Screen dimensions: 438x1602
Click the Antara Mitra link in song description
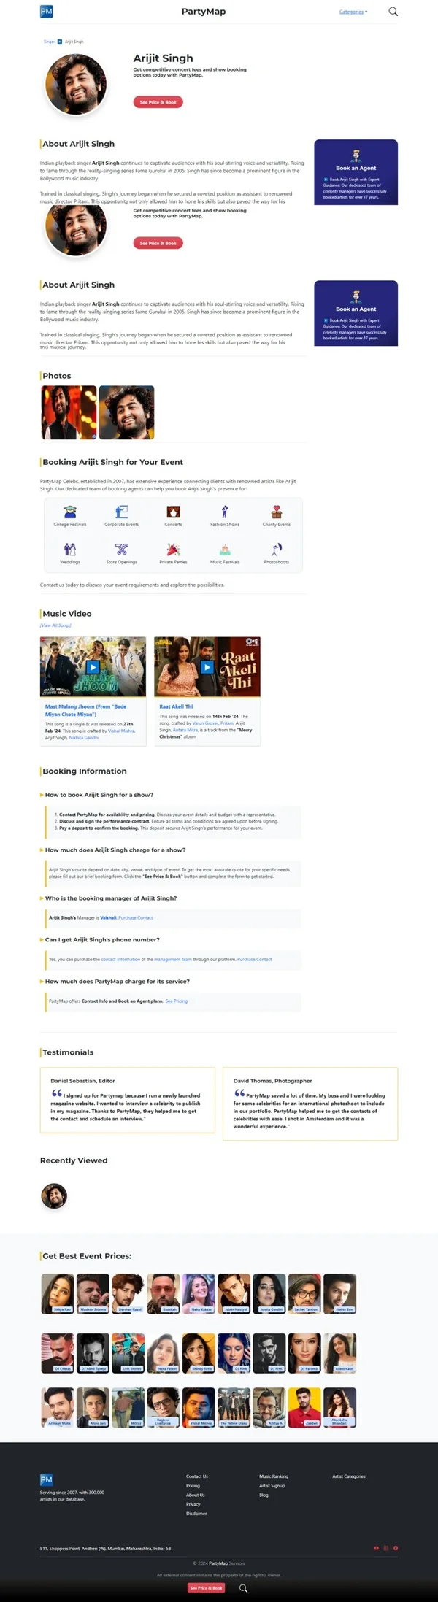tap(185, 730)
